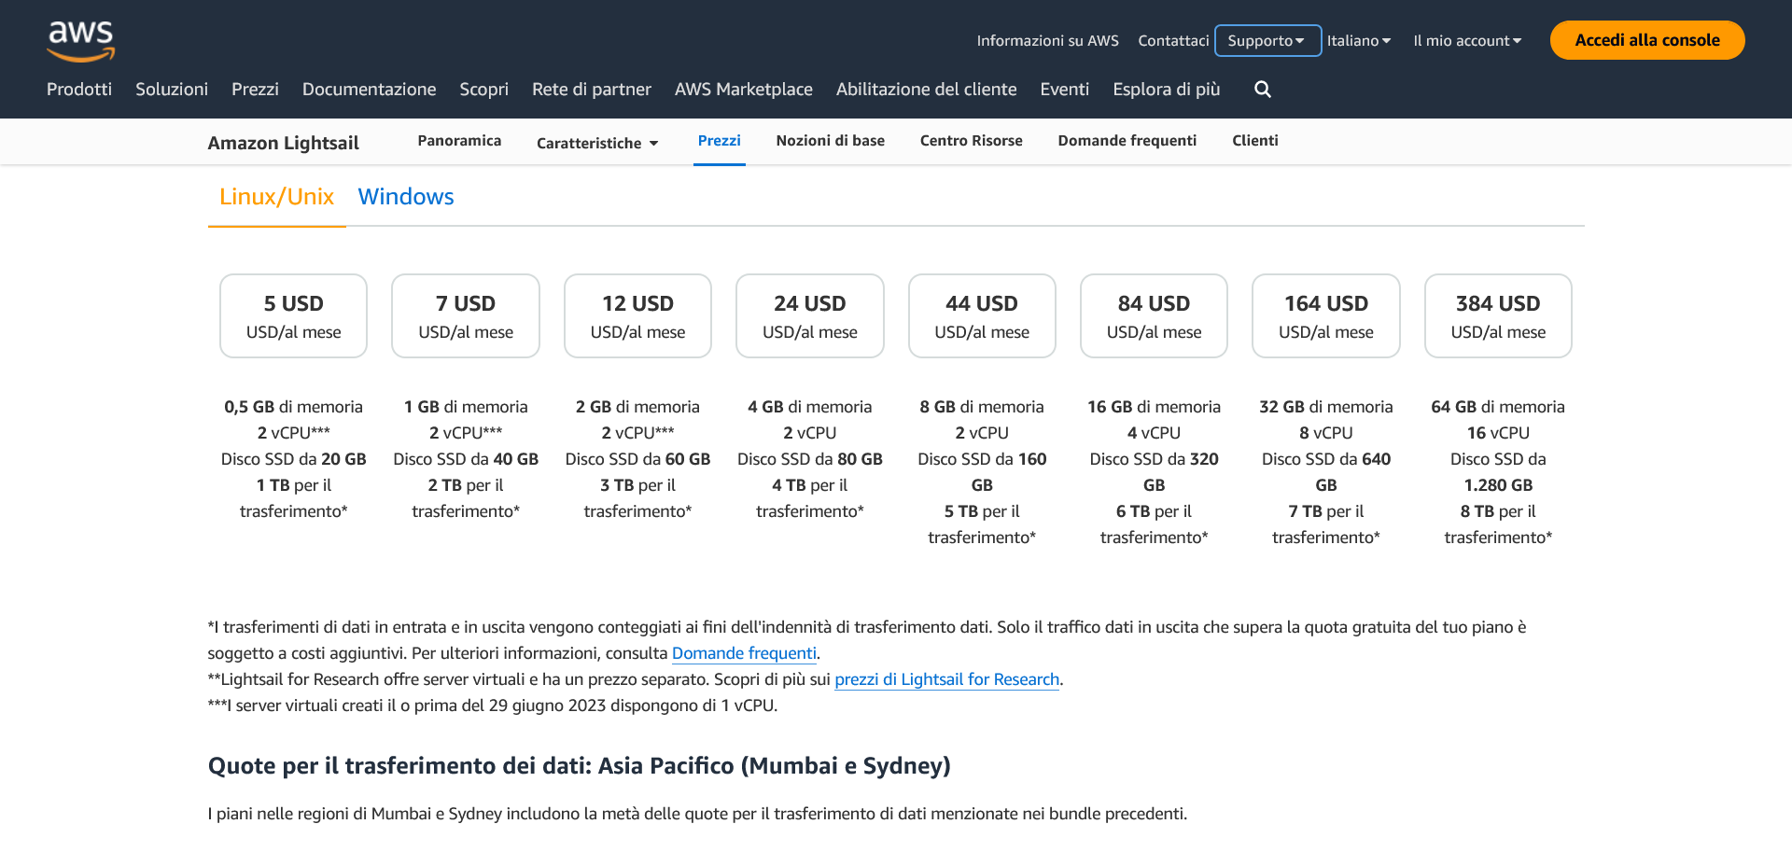Open the Domande frequenti tab
Viewport: 1792px width, 852px height.
(x=1127, y=141)
